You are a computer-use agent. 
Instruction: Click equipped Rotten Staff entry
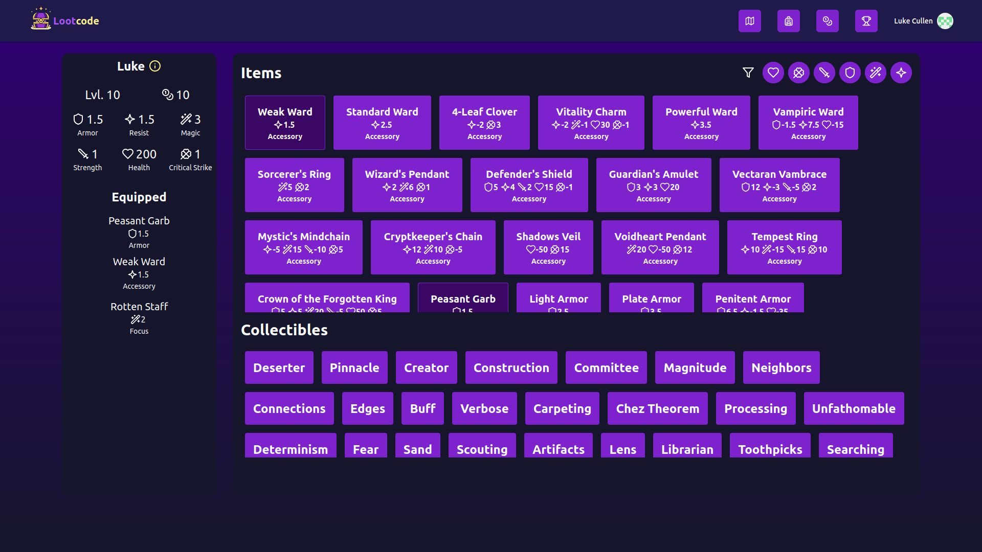pyautogui.click(x=139, y=318)
